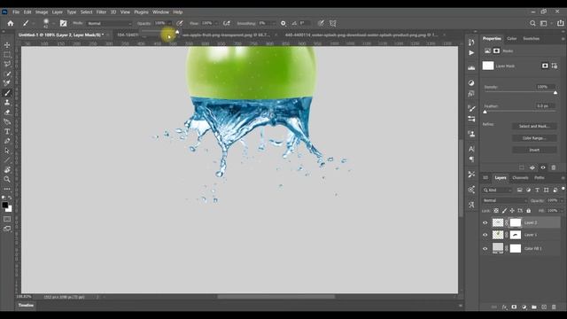Toggle visibility of Layer 2

click(485, 222)
